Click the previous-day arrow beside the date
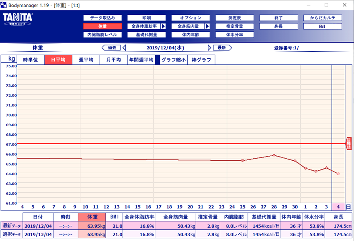The width and height of the screenshot is (354, 241). tap(124, 48)
